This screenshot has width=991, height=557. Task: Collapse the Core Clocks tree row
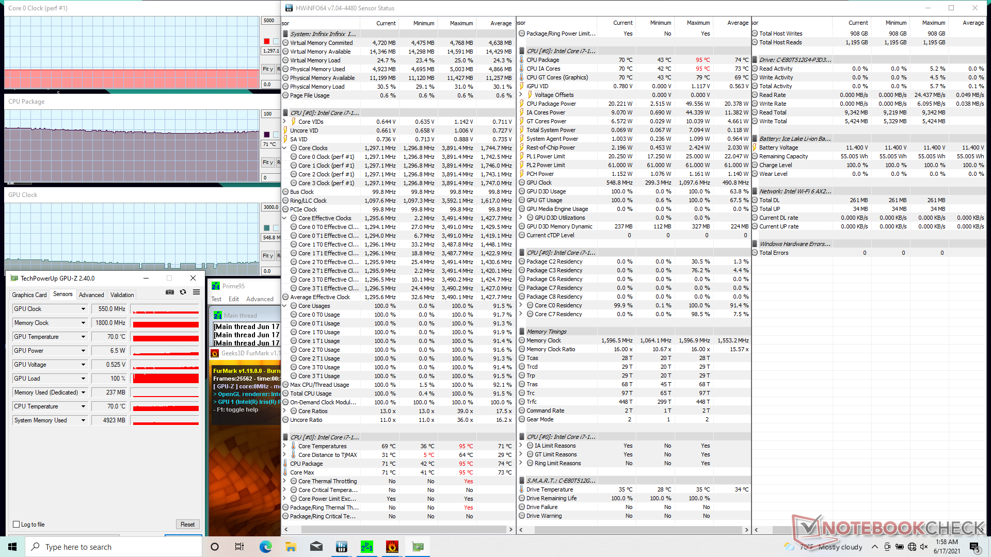(x=284, y=148)
